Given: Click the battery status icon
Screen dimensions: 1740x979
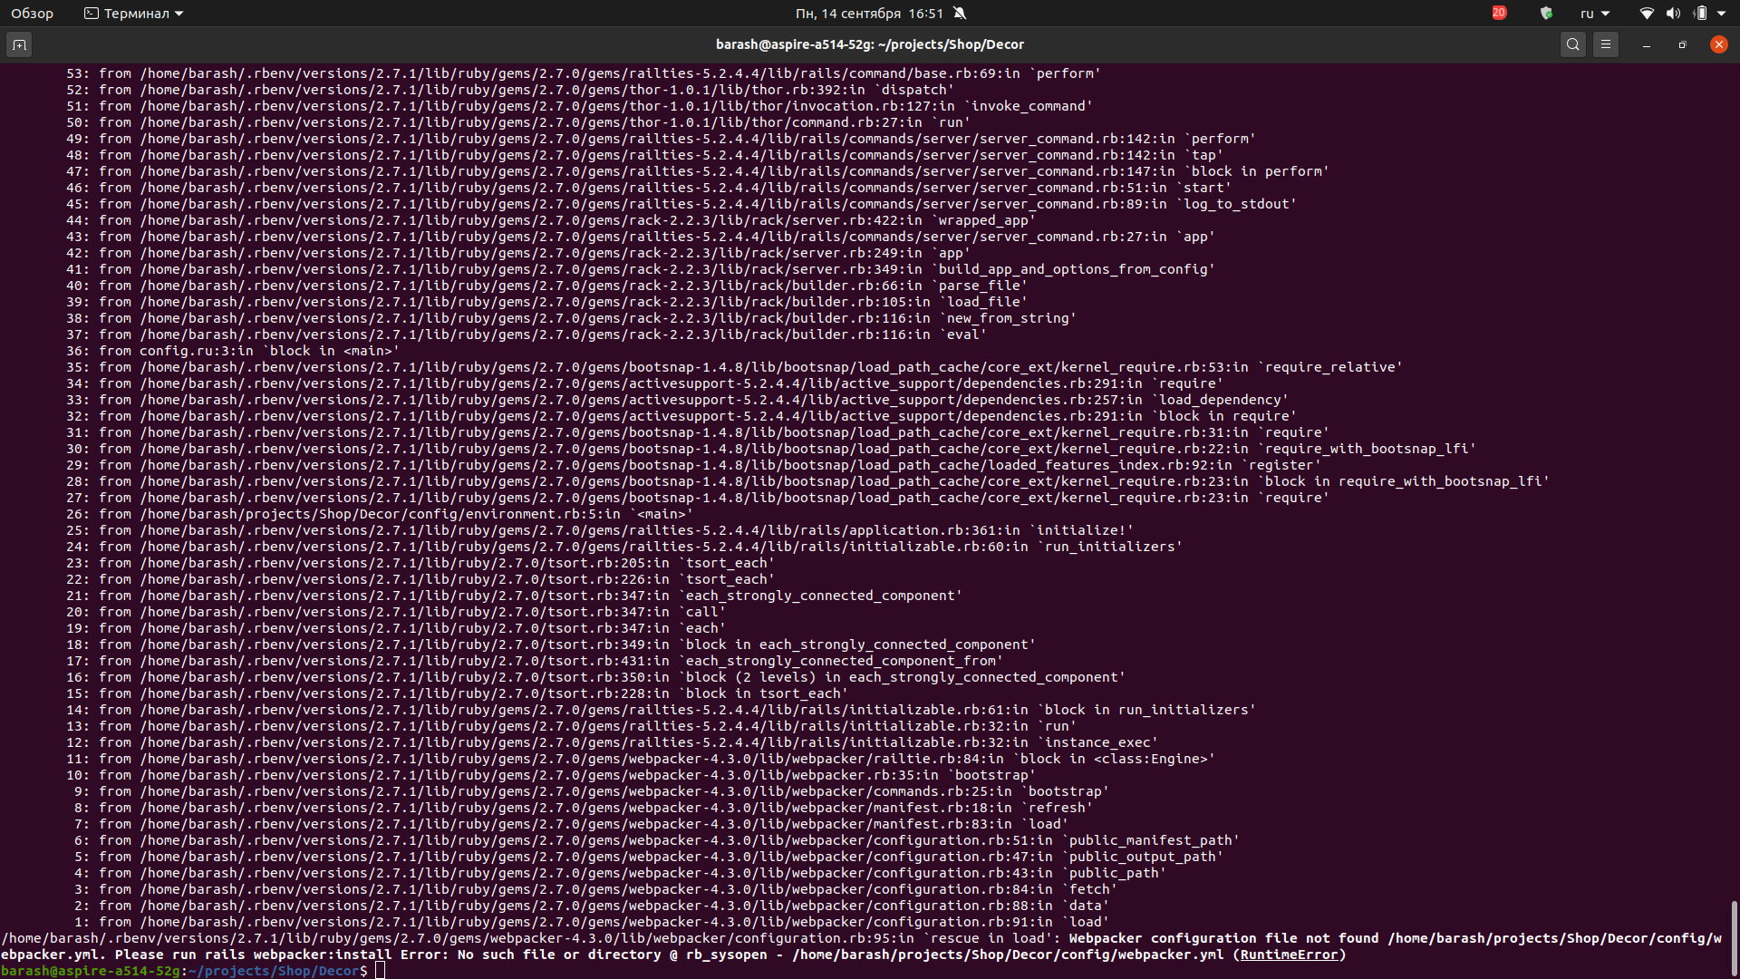Looking at the screenshot, I should click(x=1701, y=14).
